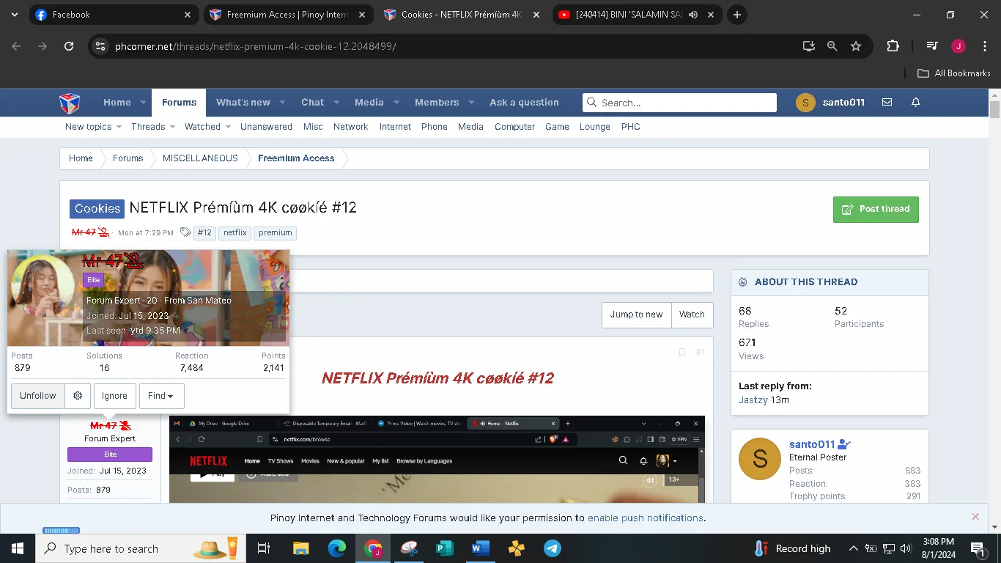
Task: Close the Facebook tab
Action: [x=188, y=15]
